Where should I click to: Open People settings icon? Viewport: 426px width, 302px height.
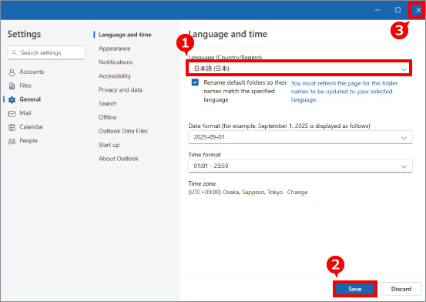coord(12,141)
